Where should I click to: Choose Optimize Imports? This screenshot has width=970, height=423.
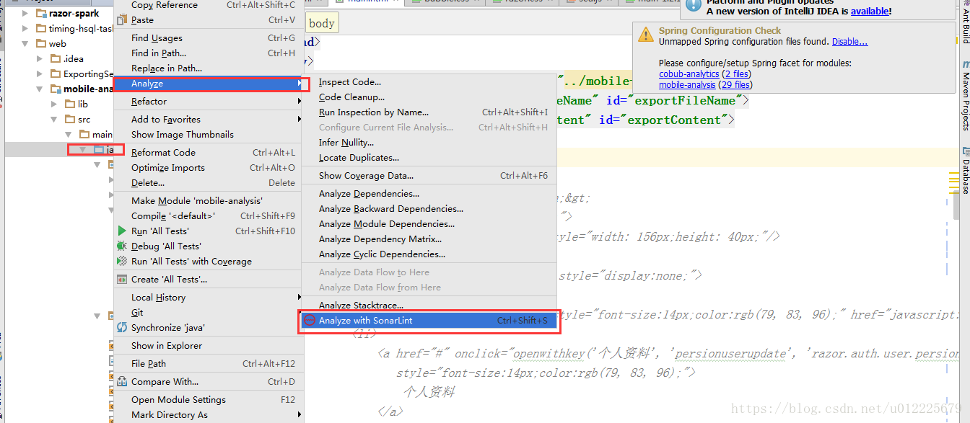pos(209,168)
